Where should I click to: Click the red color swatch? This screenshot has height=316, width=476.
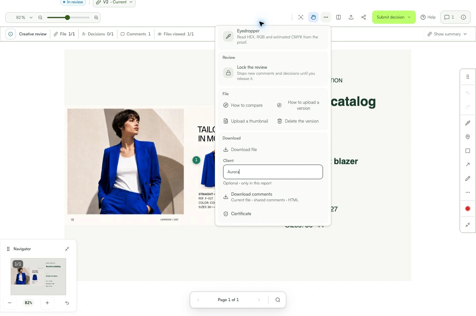(x=468, y=209)
